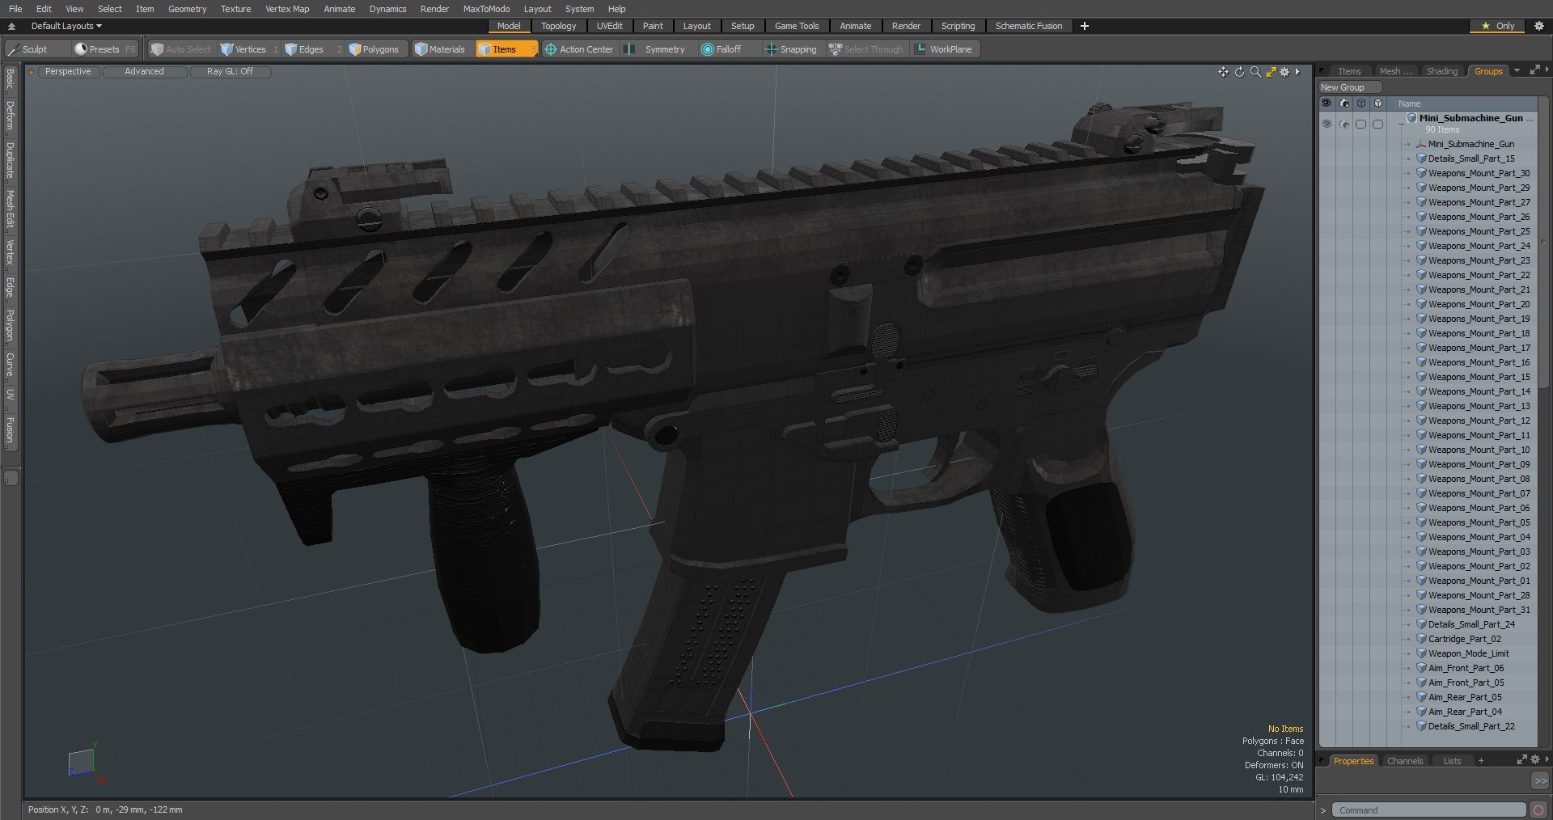The height and width of the screenshot is (820, 1553).
Task: Open the Advanced shading style dropdown
Action: tap(144, 71)
